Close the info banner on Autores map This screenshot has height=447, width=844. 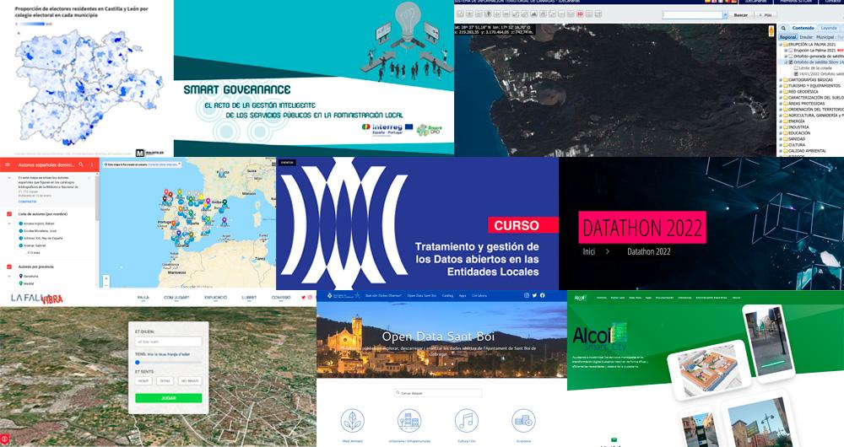(x=179, y=164)
